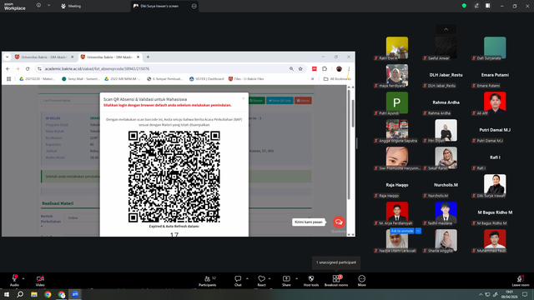This screenshot has height=300, width=534.
Task: Expand reaction options arrow beside React
Action: click(x=270, y=278)
